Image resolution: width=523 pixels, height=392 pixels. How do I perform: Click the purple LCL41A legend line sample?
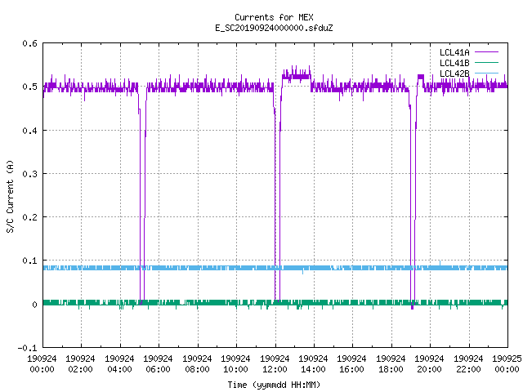pos(486,52)
